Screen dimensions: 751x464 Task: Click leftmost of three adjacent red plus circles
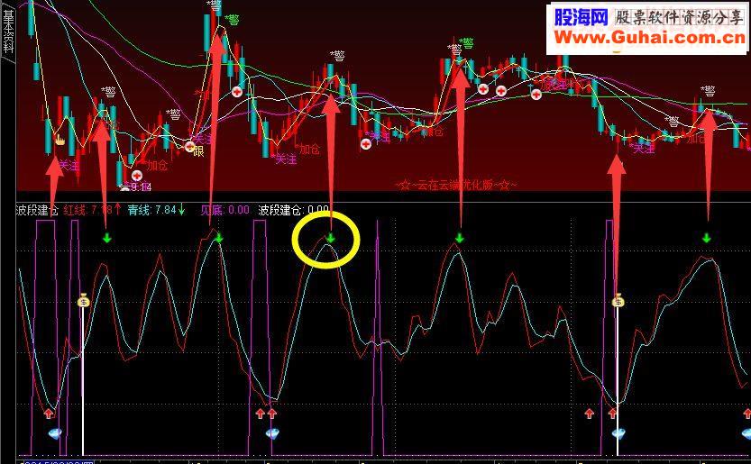(483, 89)
